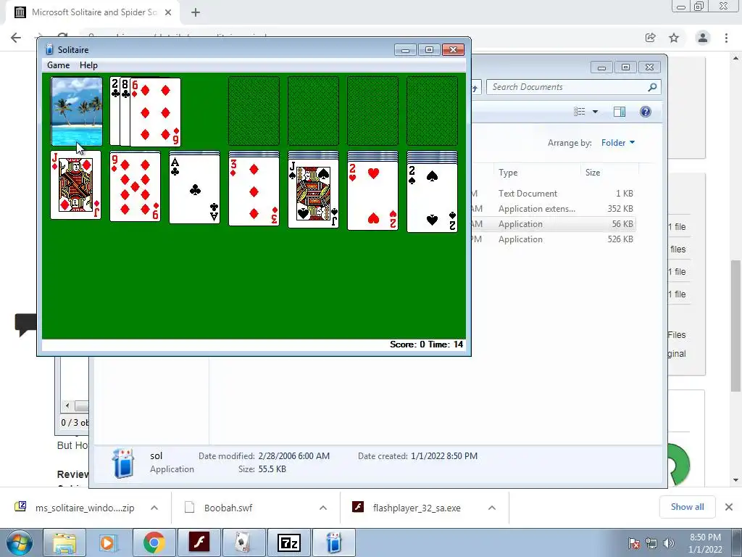Select the nine of diamonds tableau card
Screen dimensions: 742x557
tap(136, 186)
